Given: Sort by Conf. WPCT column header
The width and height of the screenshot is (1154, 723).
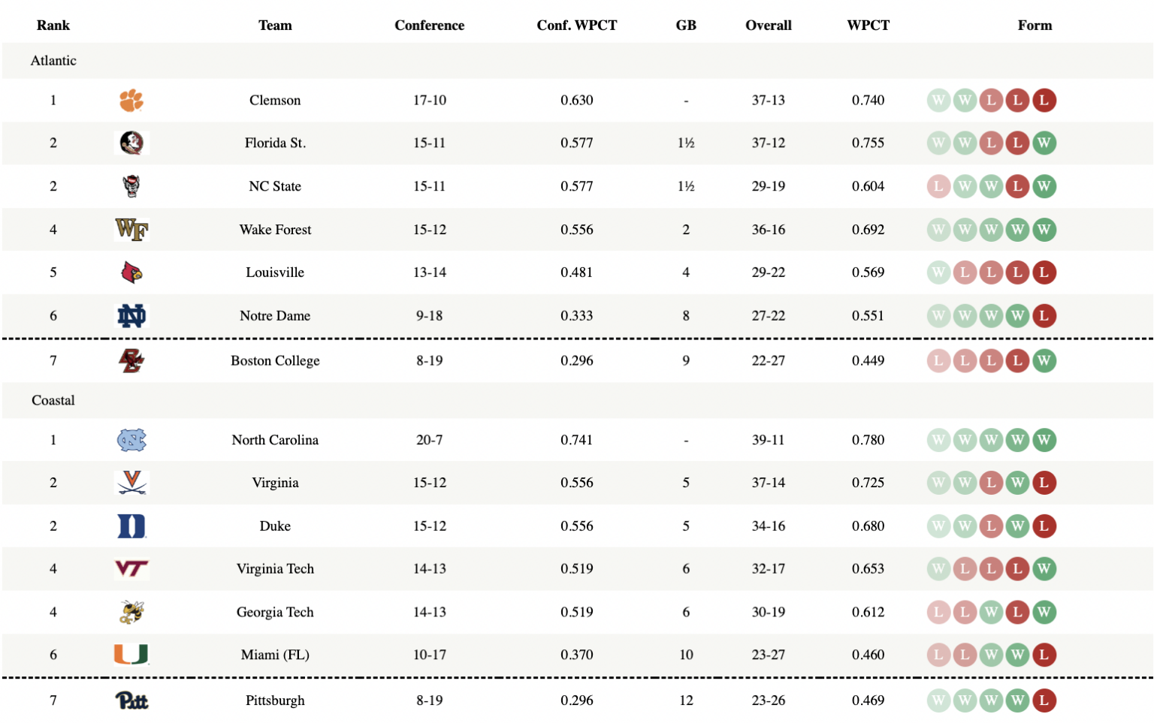Looking at the screenshot, I should (x=577, y=26).
